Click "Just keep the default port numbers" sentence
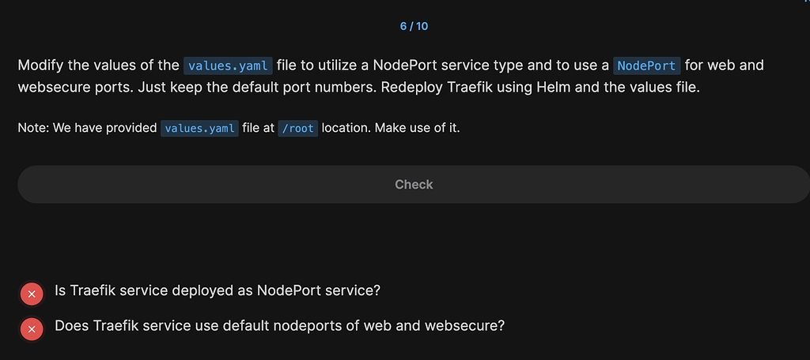This screenshot has width=810, height=360. click(x=257, y=87)
